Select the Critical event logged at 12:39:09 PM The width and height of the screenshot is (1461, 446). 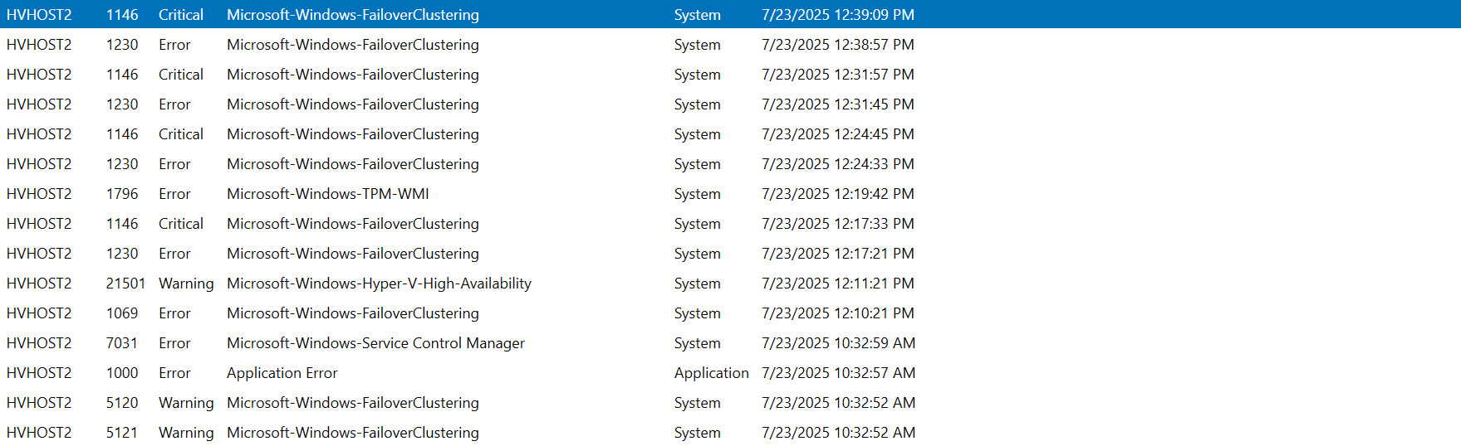(x=730, y=14)
